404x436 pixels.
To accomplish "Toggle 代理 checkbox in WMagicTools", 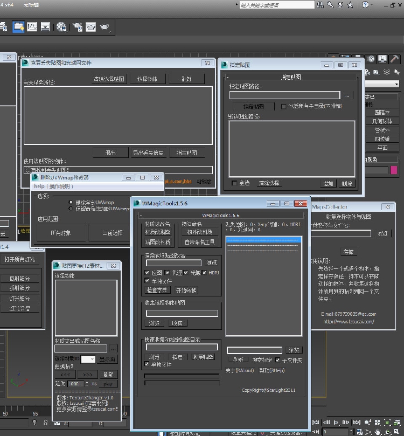I will [x=168, y=273].
